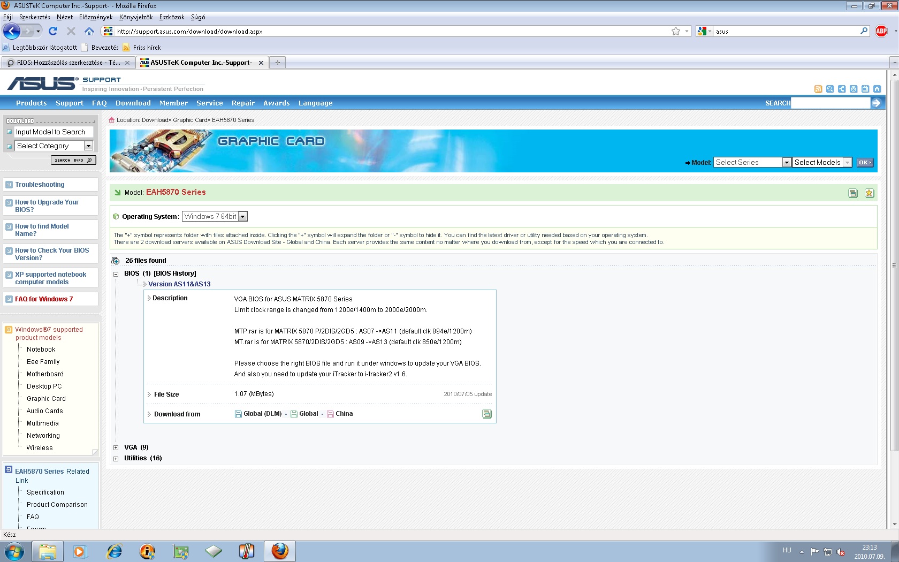
Task: Submit site search with the arrow button
Action: 876,103
